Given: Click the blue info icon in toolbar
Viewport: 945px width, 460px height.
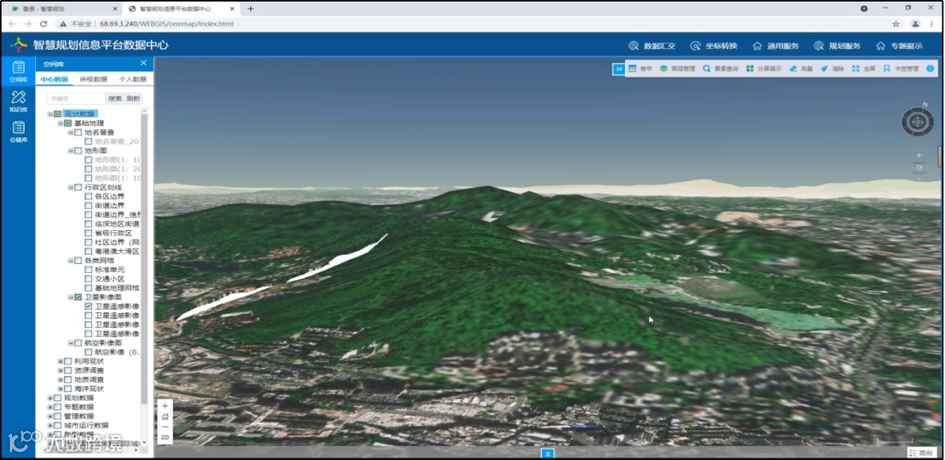Looking at the screenshot, I should pos(930,68).
